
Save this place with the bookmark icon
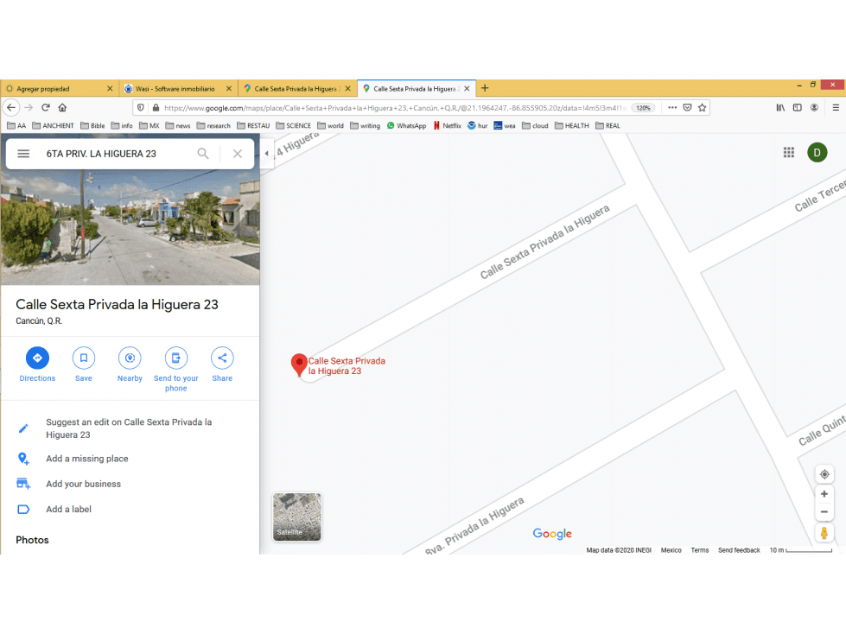pos(84,358)
